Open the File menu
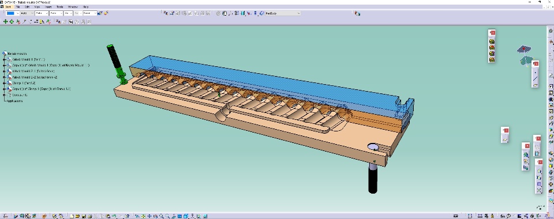Image resolution: width=554 pixels, height=219 pixels. (18, 7)
